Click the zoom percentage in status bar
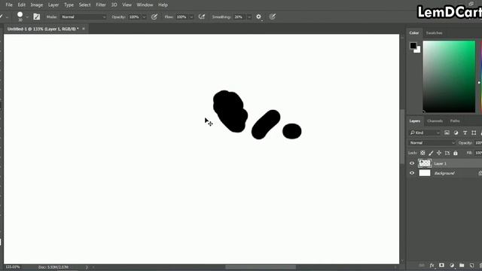The width and height of the screenshot is (482, 271). point(13,267)
